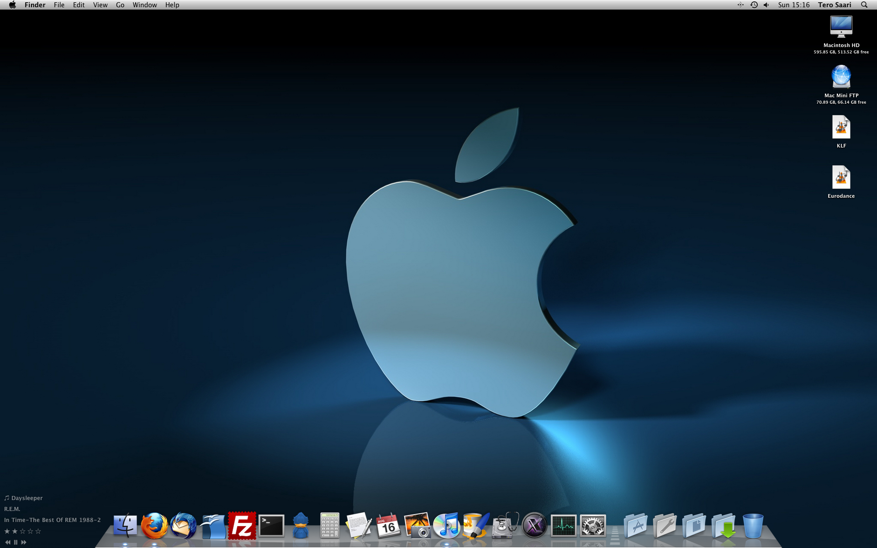Open the Apple menu
The height and width of the screenshot is (548, 877).
coord(12,5)
